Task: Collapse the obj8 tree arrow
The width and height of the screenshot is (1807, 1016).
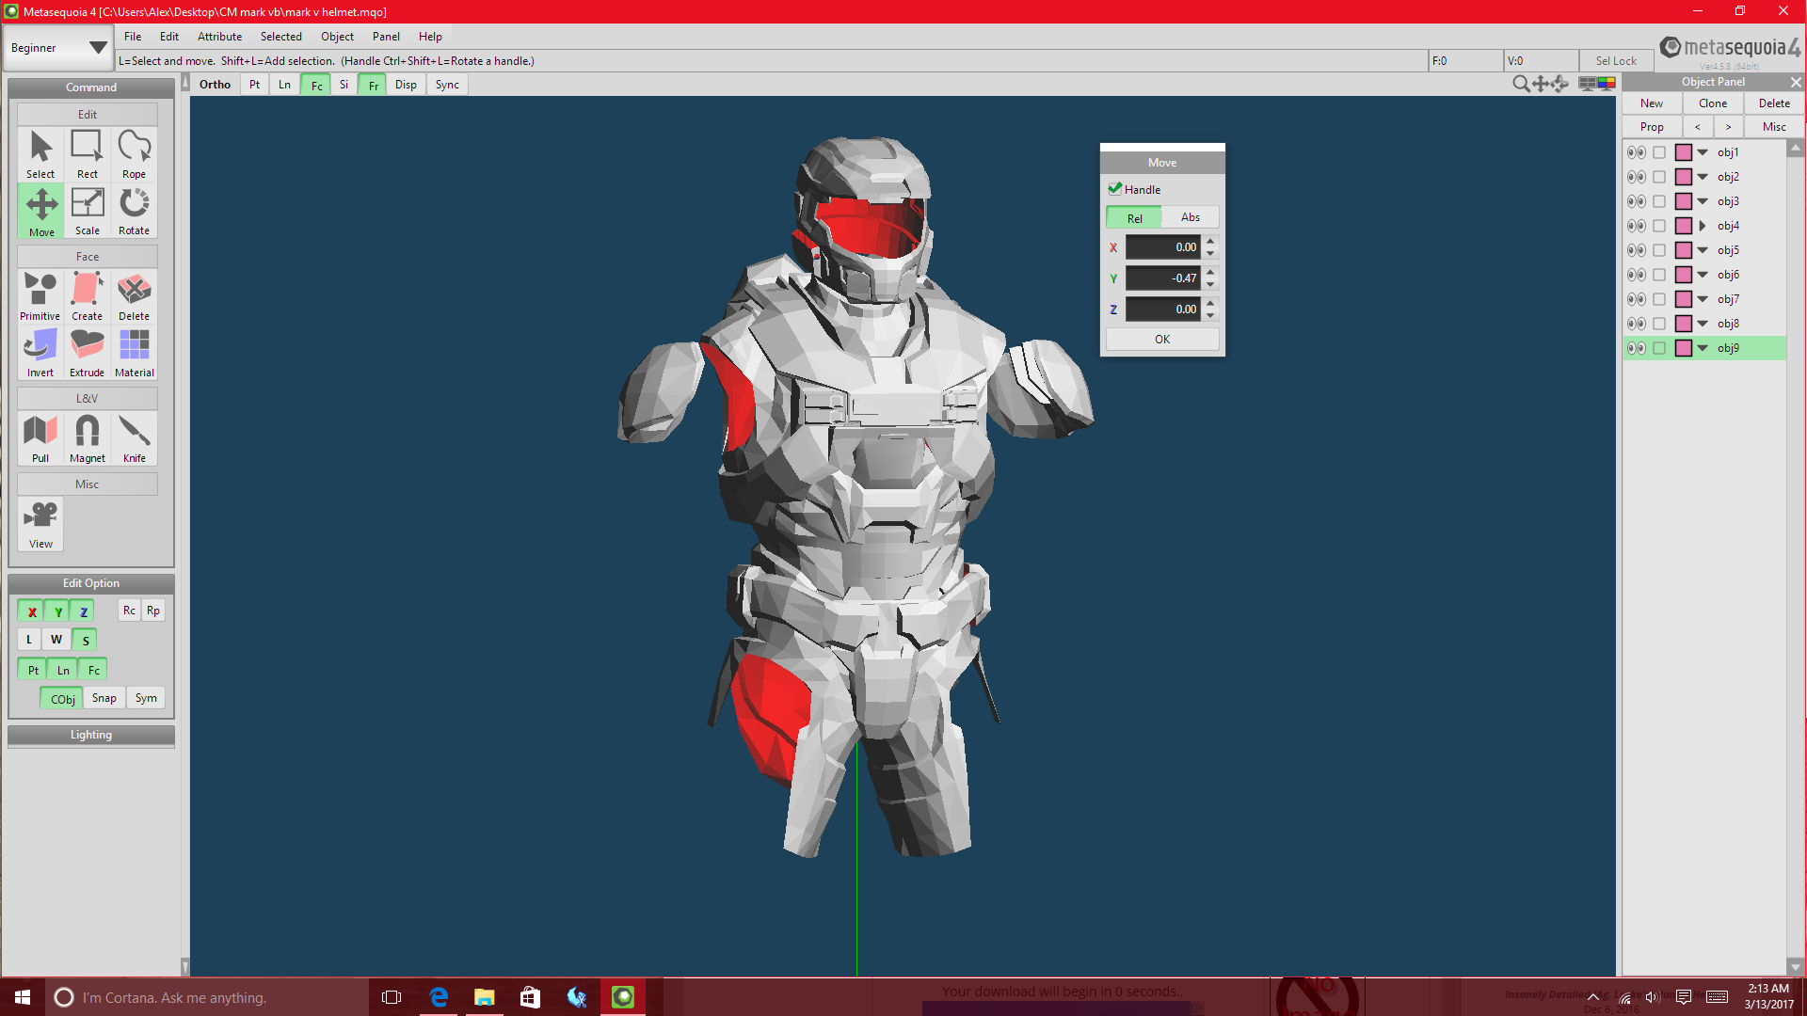Action: click(x=1703, y=324)
